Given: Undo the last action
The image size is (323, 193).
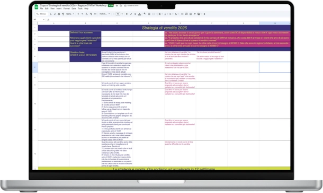Looking at the screenshot, I should point(50,14).
